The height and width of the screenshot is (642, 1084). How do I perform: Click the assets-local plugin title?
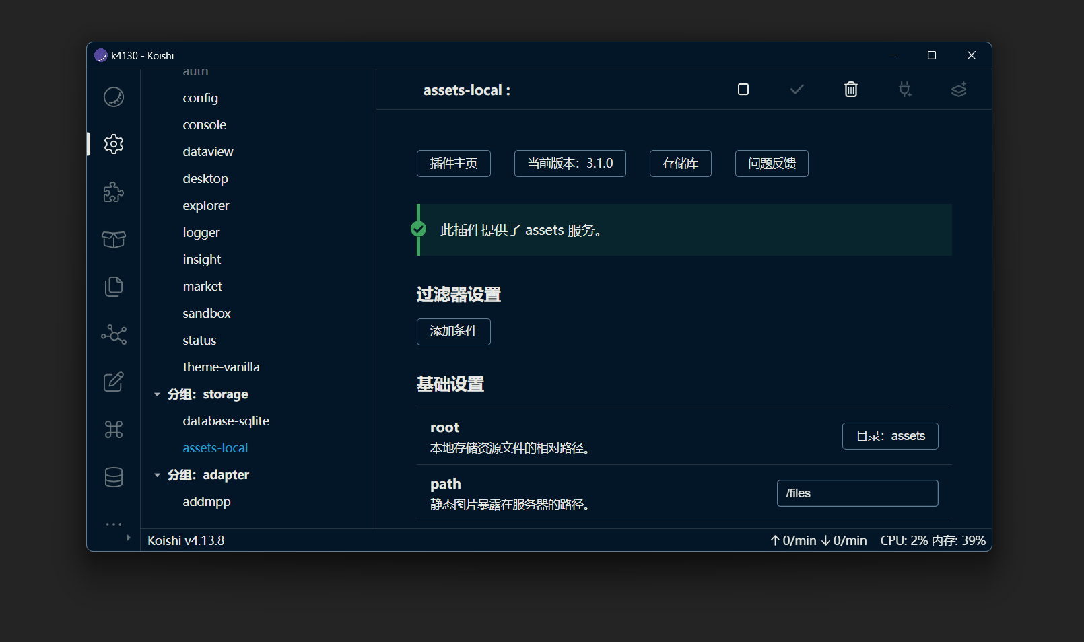(467, 90)
